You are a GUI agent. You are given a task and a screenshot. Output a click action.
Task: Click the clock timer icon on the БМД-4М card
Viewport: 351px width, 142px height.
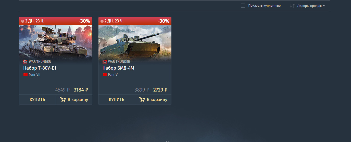coord(102,21)
